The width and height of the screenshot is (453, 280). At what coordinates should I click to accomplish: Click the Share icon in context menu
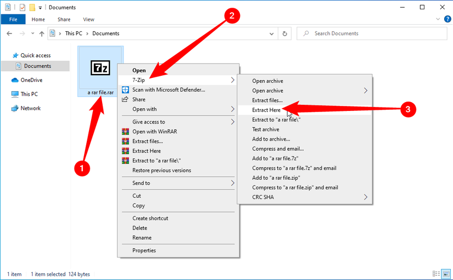click(x=125, y=99)
